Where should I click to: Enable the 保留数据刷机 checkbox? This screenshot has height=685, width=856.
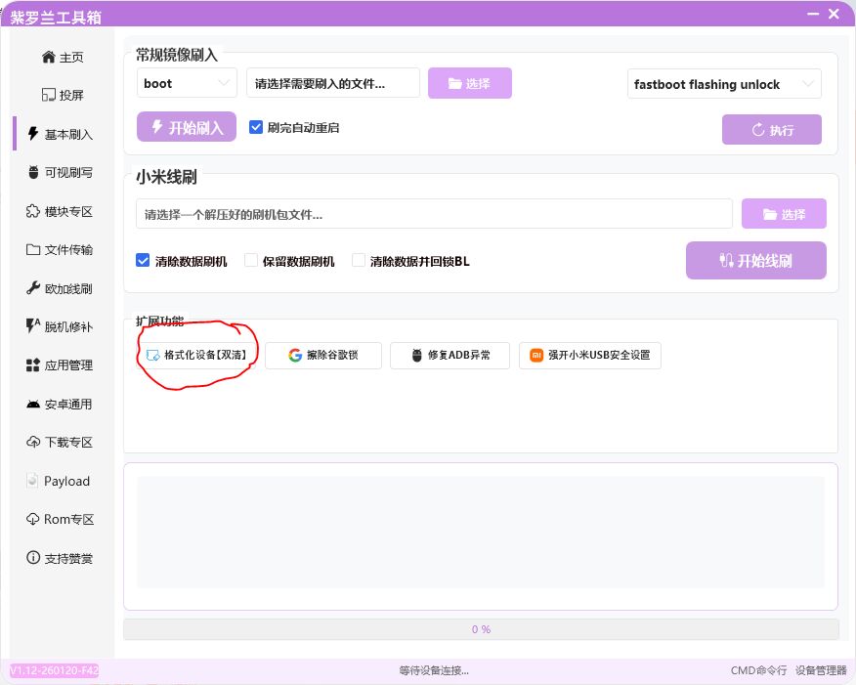point(251,261)
